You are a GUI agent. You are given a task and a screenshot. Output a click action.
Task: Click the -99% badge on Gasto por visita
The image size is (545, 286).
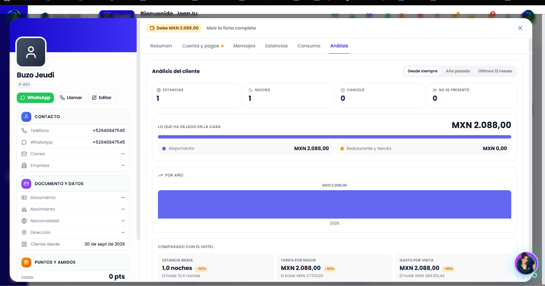tap(448, 269)
